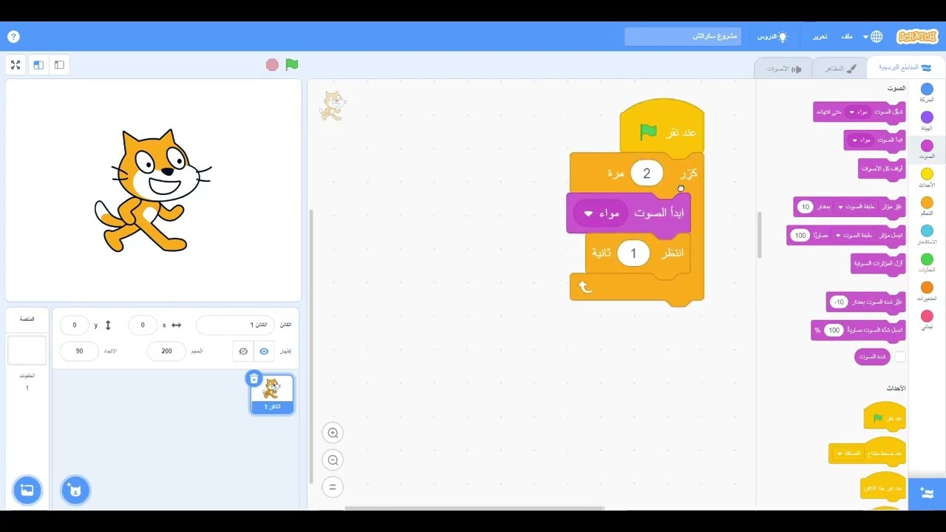946x532 pixels.
Task: Open the language globe menu
Action: 874,37
